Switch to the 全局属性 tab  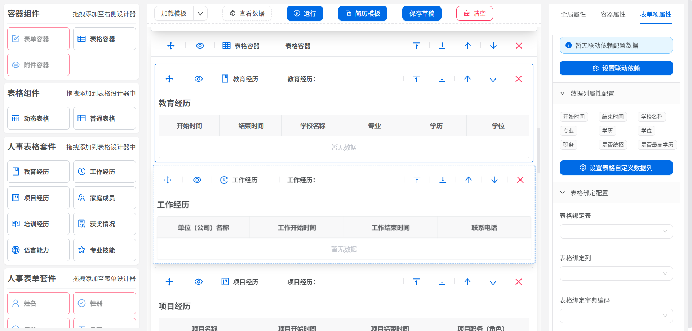573,14
